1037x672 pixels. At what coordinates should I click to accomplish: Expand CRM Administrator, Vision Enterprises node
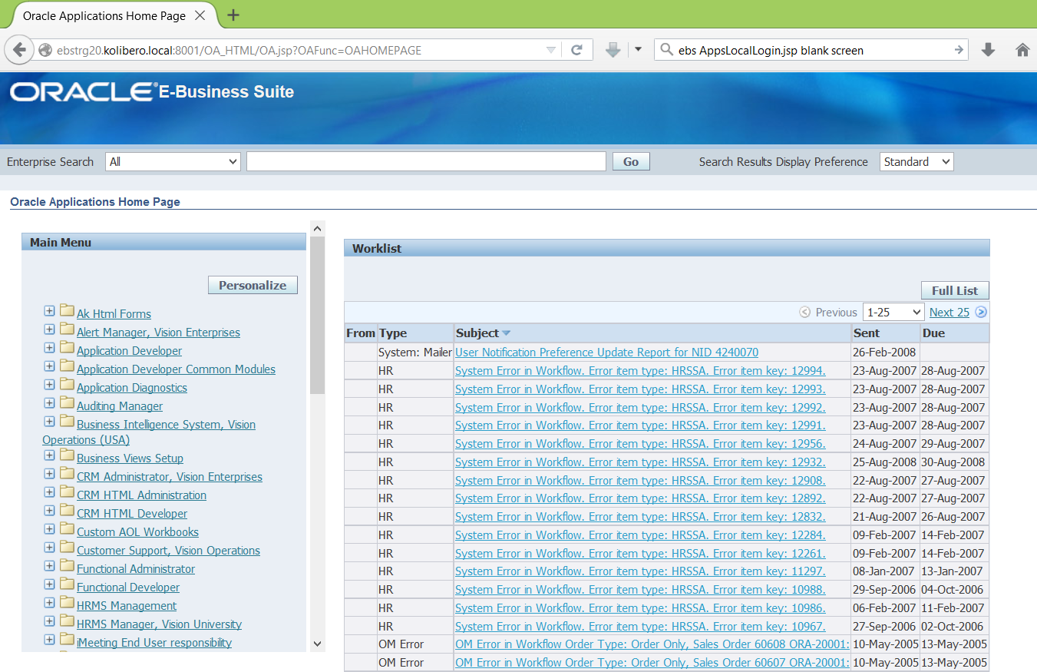49,473
